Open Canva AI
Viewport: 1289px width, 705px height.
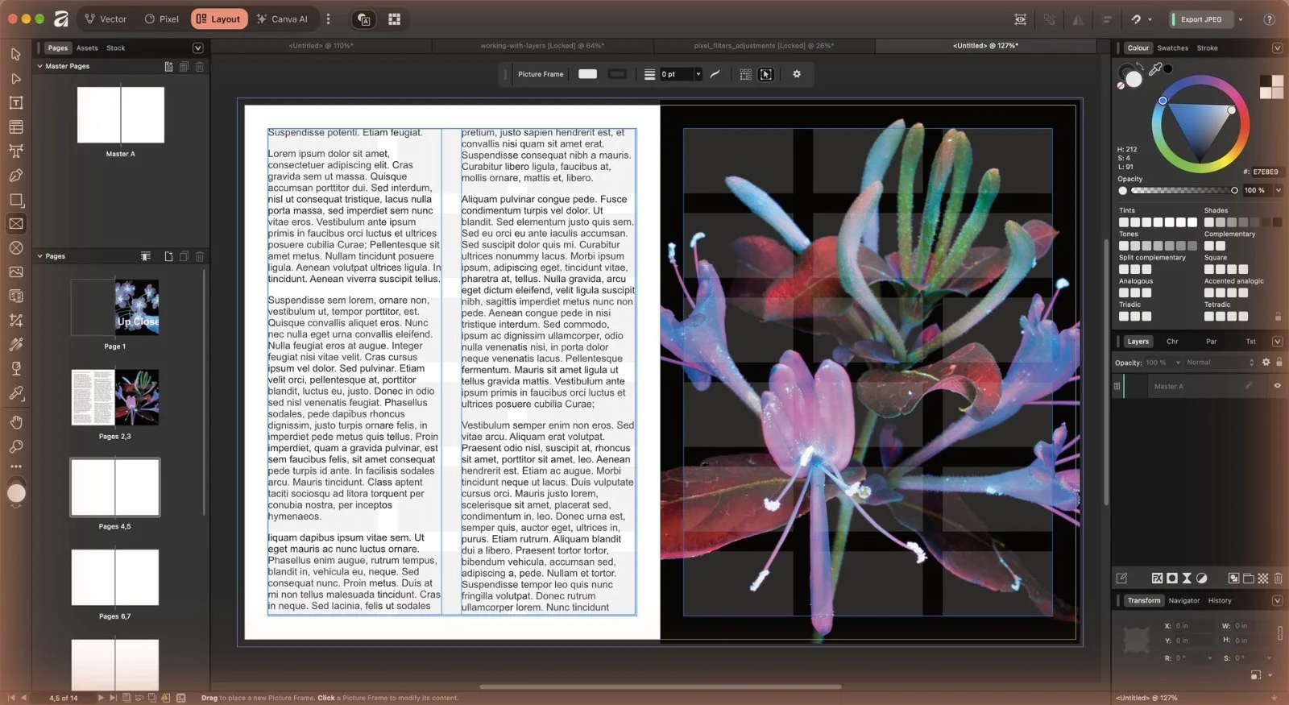coord(282,19)
